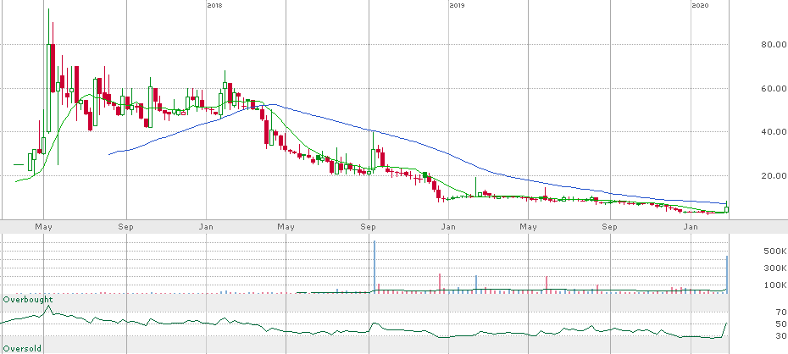Click the 30 level on the RSI axis
Screen dimensions: 788x354
(780, 336)
